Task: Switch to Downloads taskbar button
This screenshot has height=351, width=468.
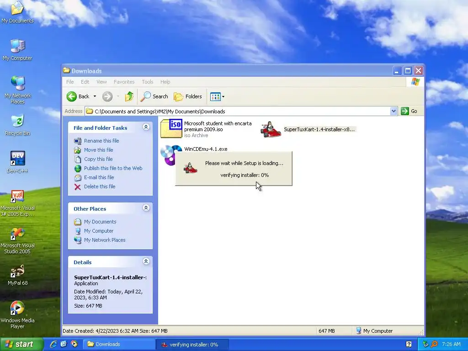Action: pyautogui.click(x=119, y=344)
